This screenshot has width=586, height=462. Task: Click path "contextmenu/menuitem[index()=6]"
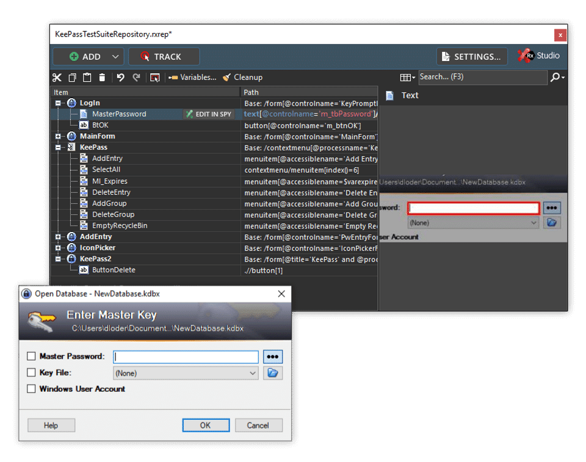point(302,170)
